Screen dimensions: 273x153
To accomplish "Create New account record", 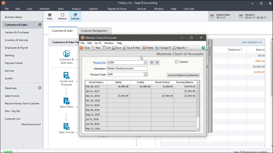I will pos(96,48).
